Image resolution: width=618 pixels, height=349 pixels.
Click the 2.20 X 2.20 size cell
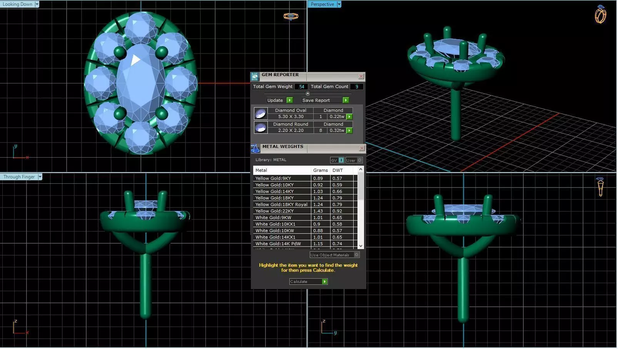pyautogui.click(x=291, y=131)
